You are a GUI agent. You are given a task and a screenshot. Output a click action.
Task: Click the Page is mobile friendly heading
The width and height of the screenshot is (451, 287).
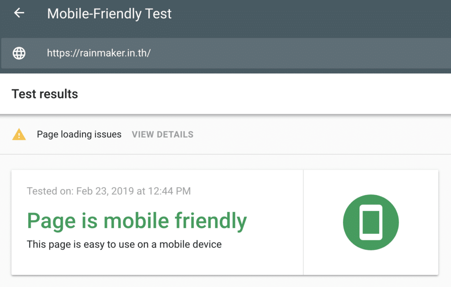click(x=137, y=221)
